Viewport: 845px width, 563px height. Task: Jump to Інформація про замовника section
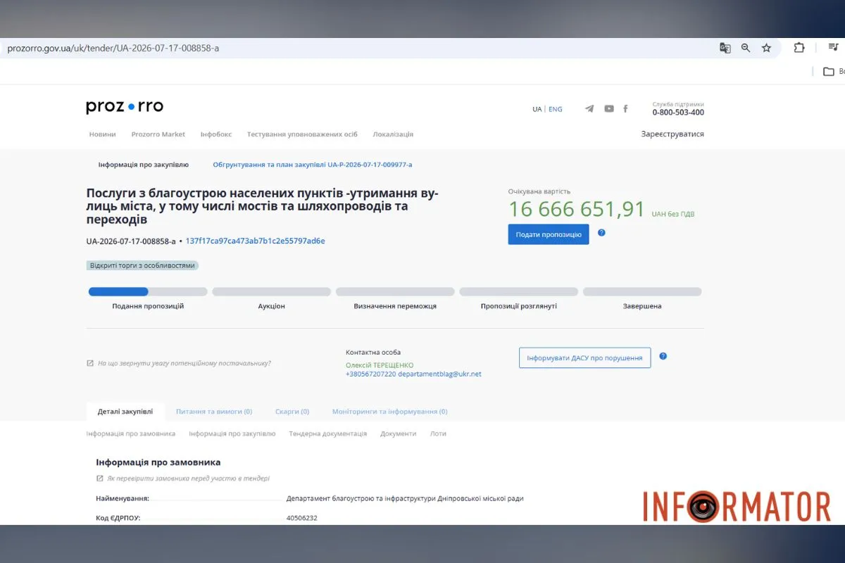pyautogui.click(x=131, y=434)
